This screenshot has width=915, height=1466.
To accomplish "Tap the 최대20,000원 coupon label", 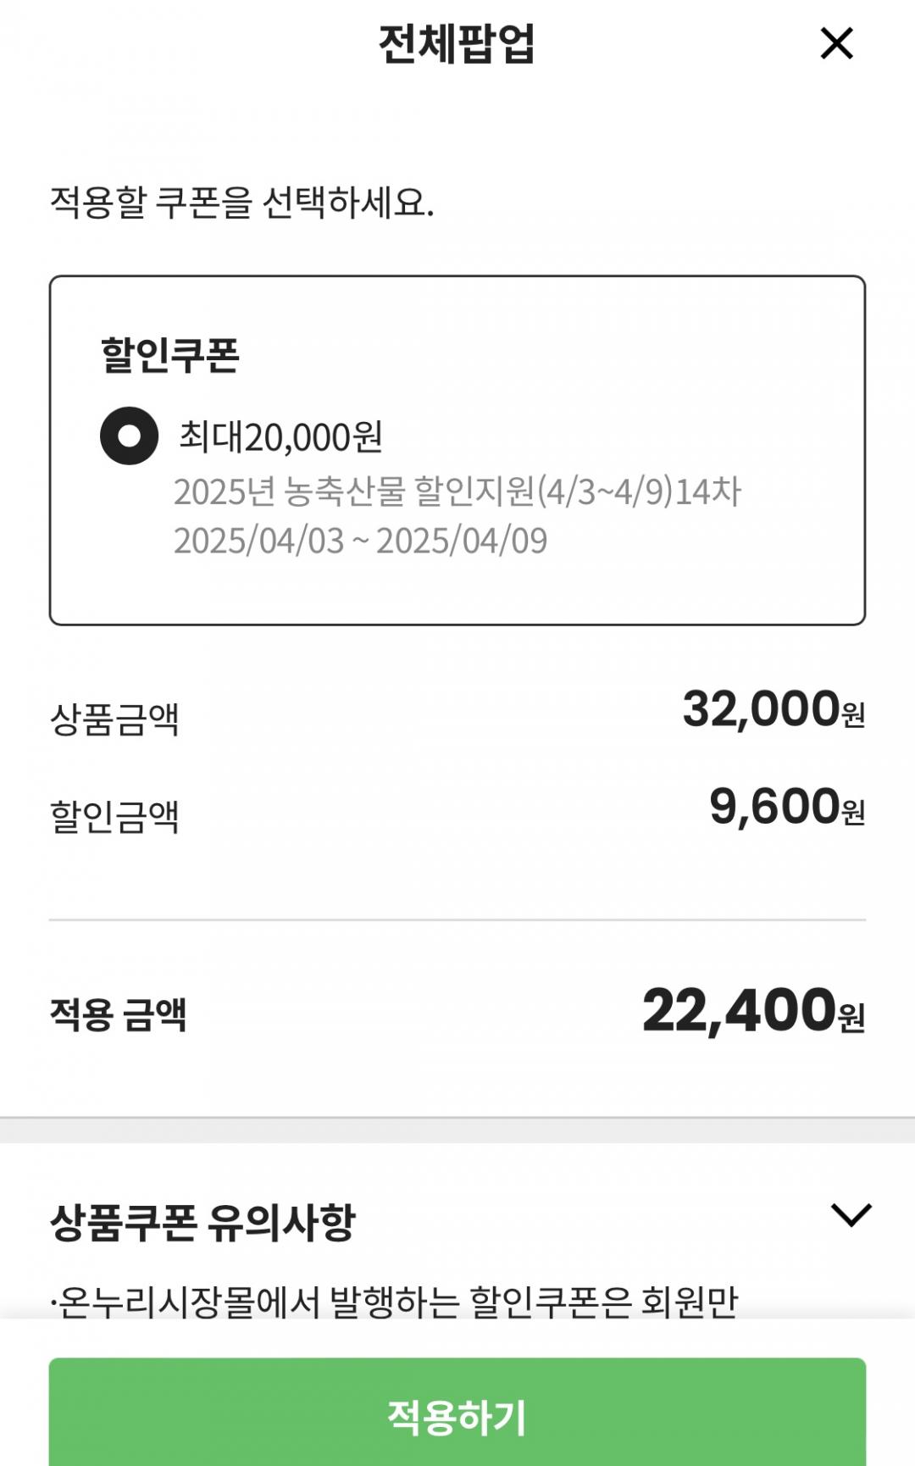I will coord(280,437).
